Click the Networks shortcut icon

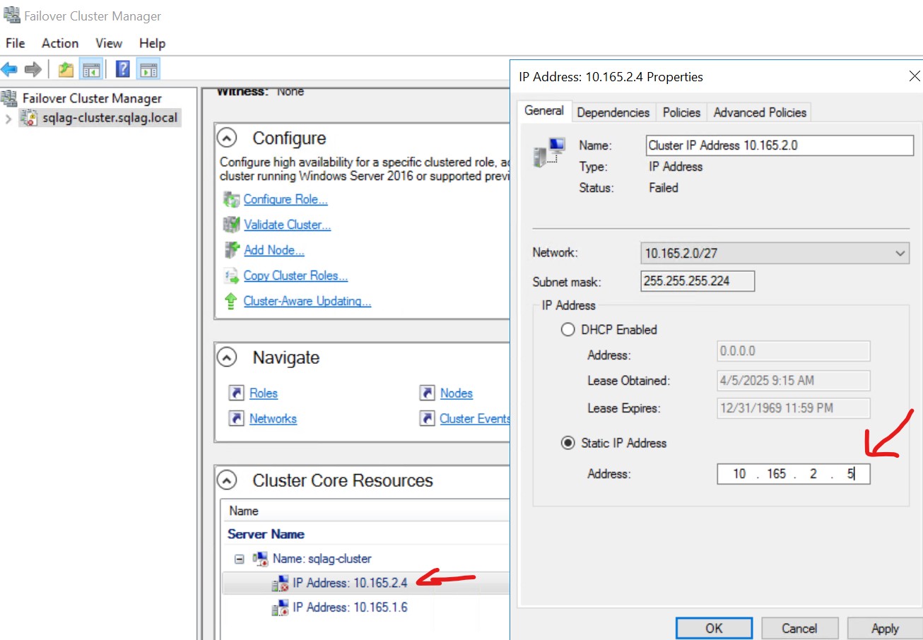236,418
